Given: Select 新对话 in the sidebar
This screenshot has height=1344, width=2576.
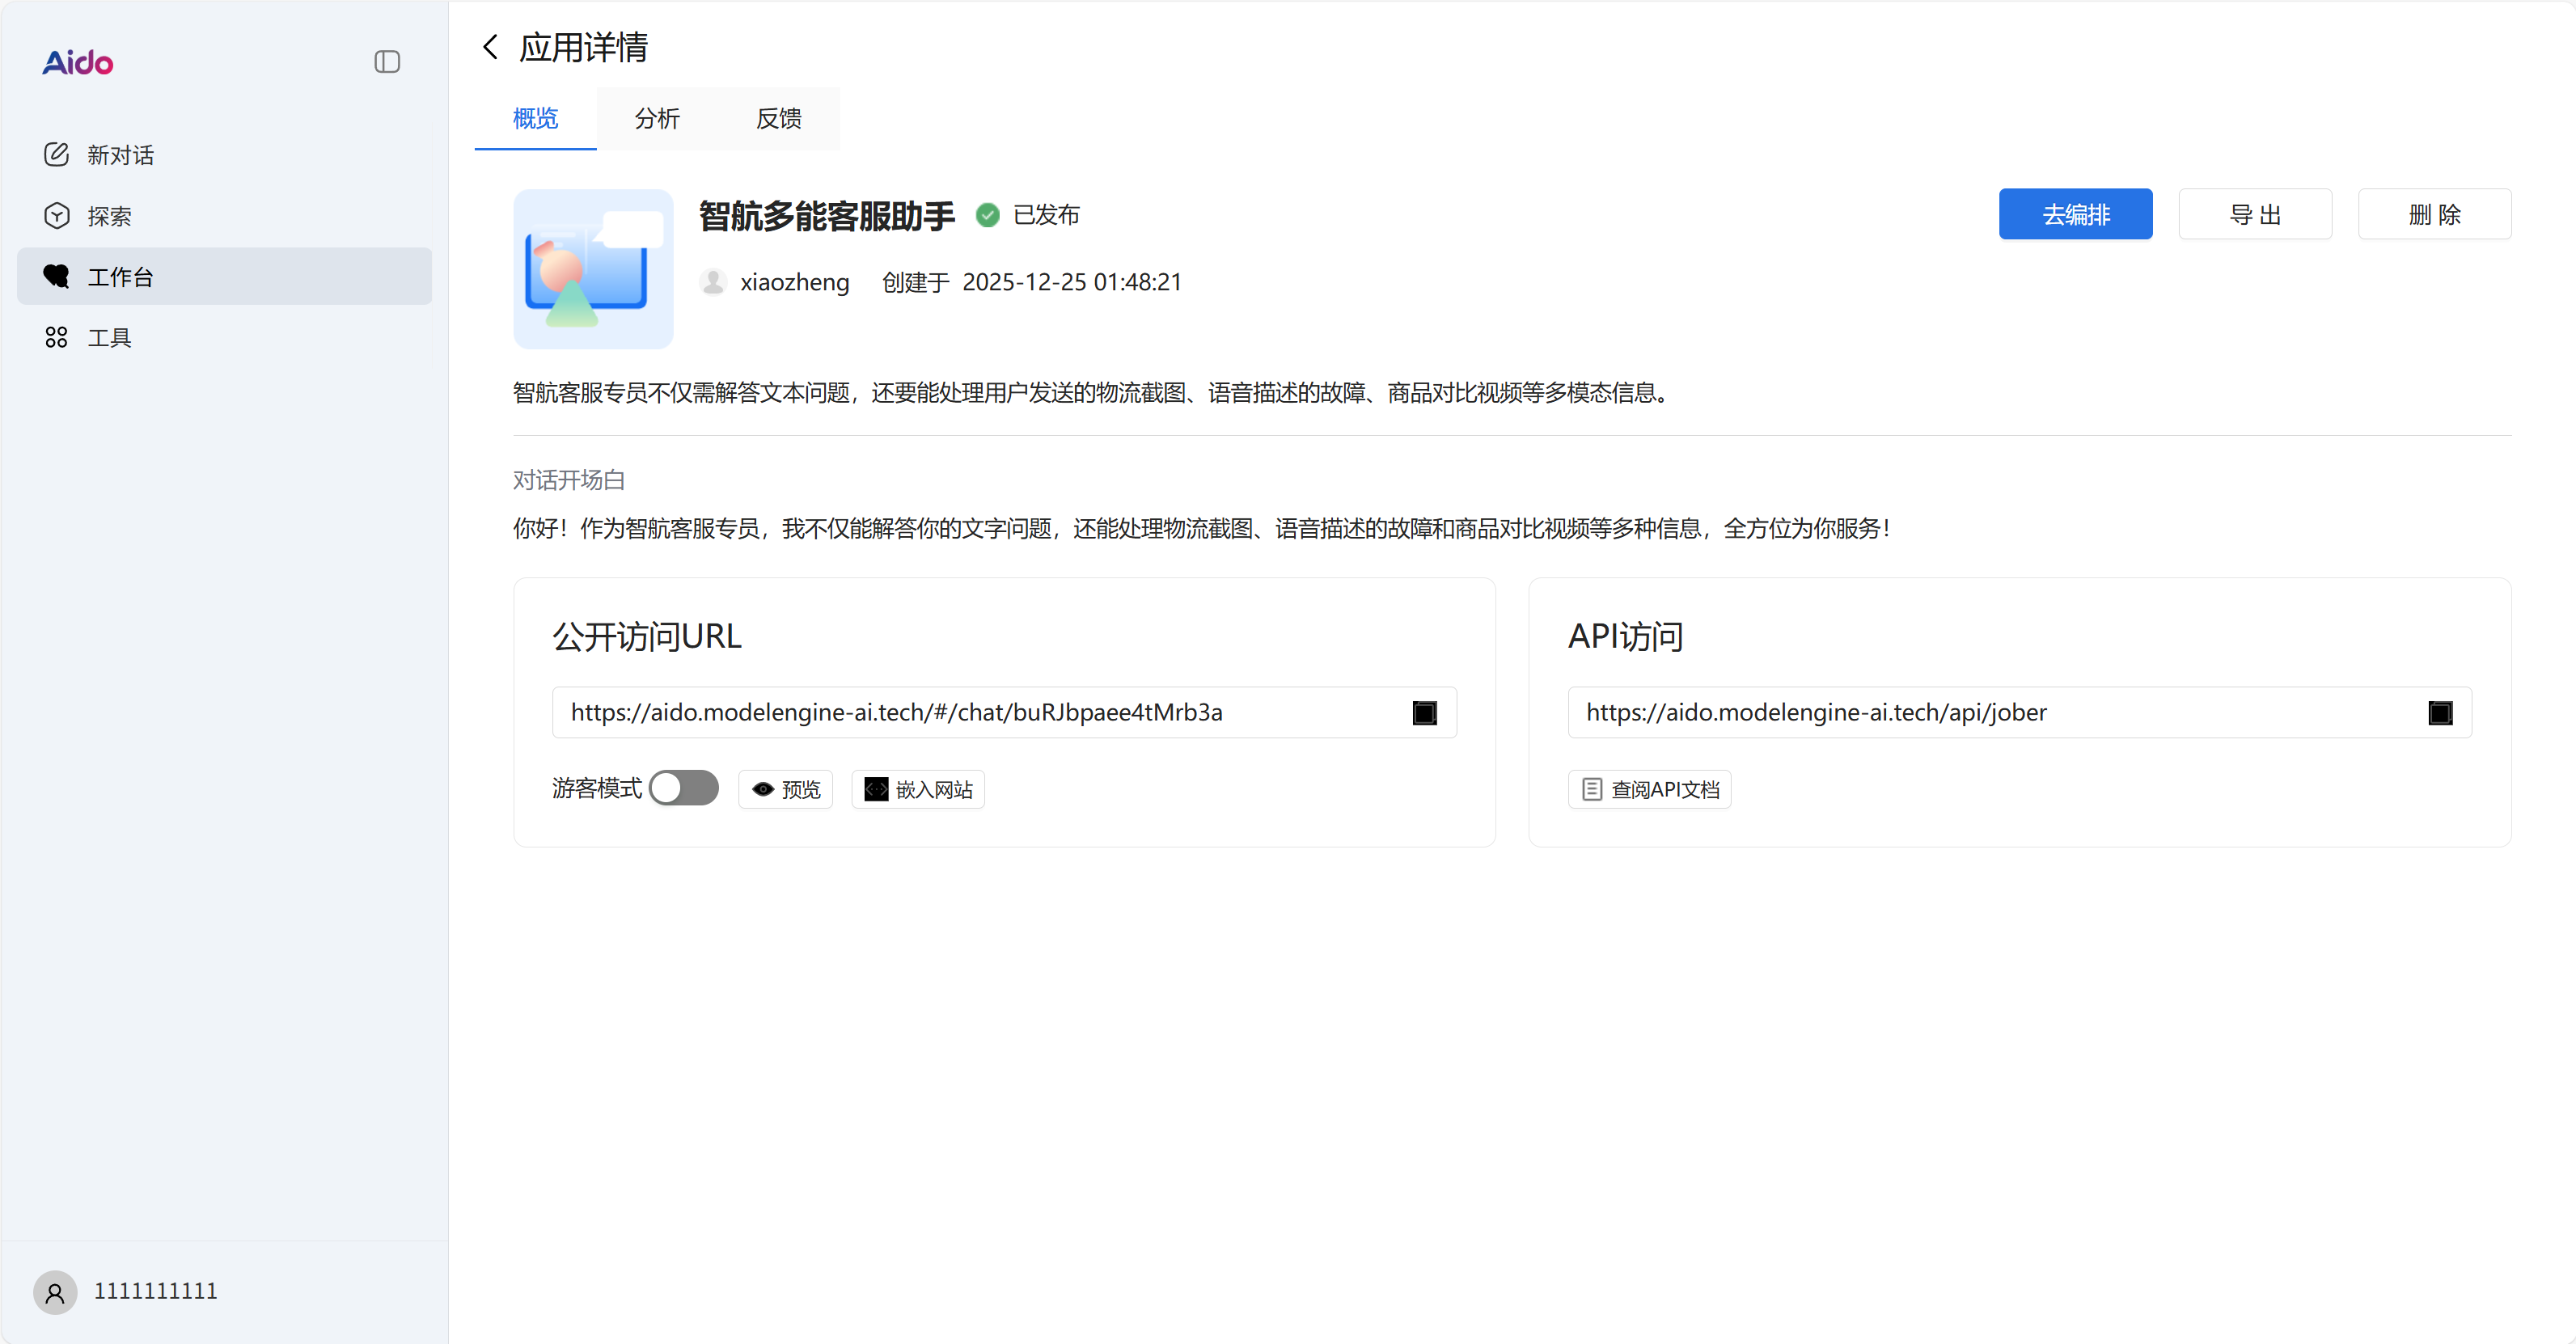Looking at the screenshot, I should point(120,155).
